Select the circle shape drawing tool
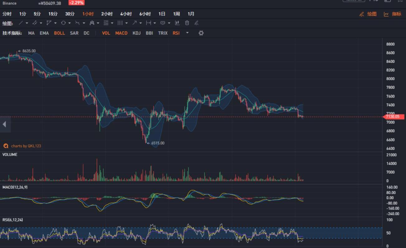This screenshot has width=406, height=248. [x=63, y=23]
